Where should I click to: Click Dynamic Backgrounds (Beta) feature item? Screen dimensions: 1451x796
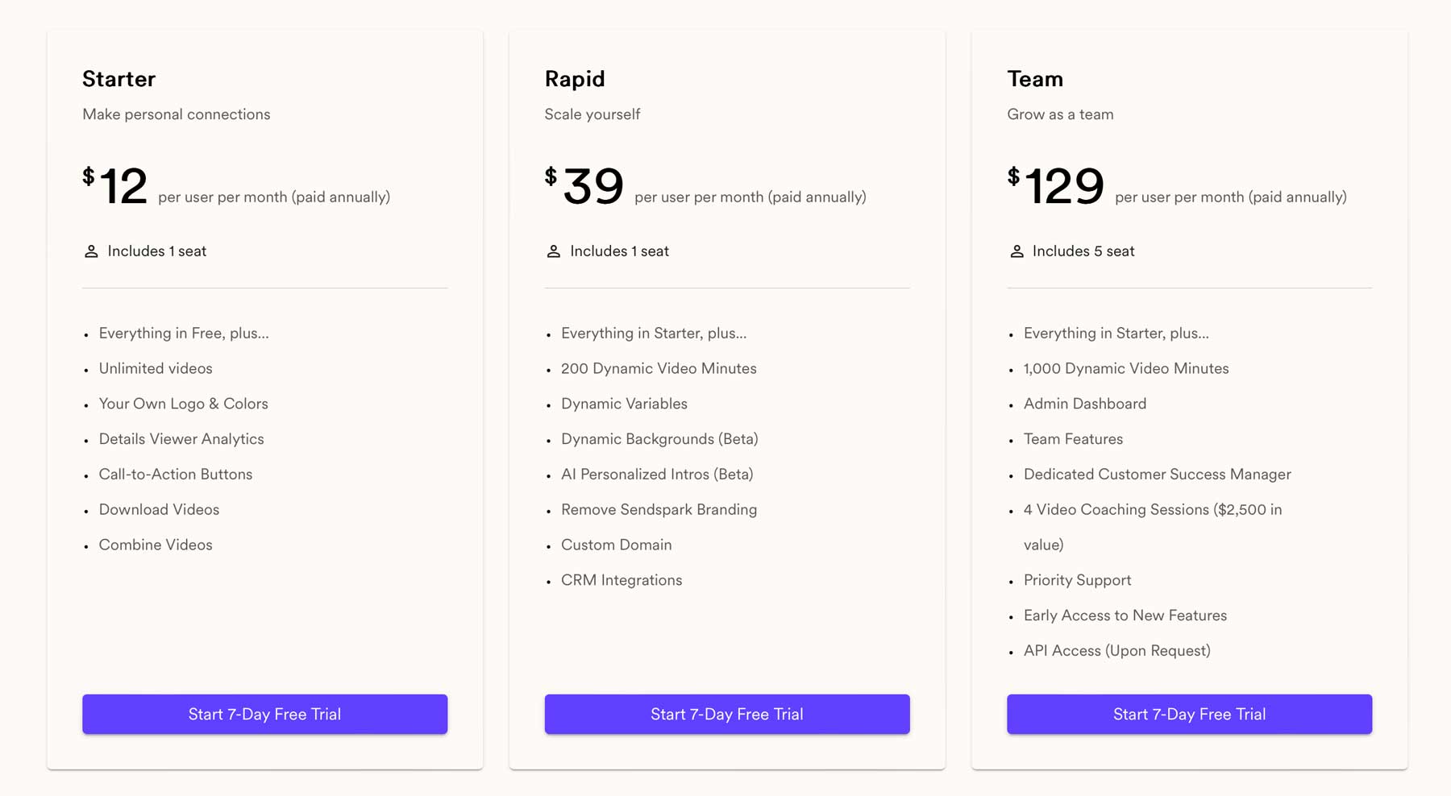click(x=659, y=439)
